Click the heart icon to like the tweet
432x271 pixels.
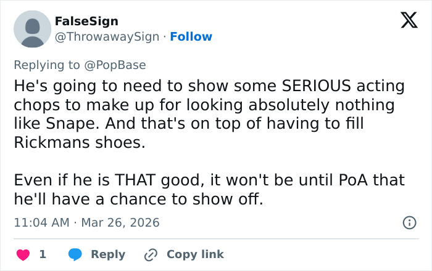coord(23,254)
